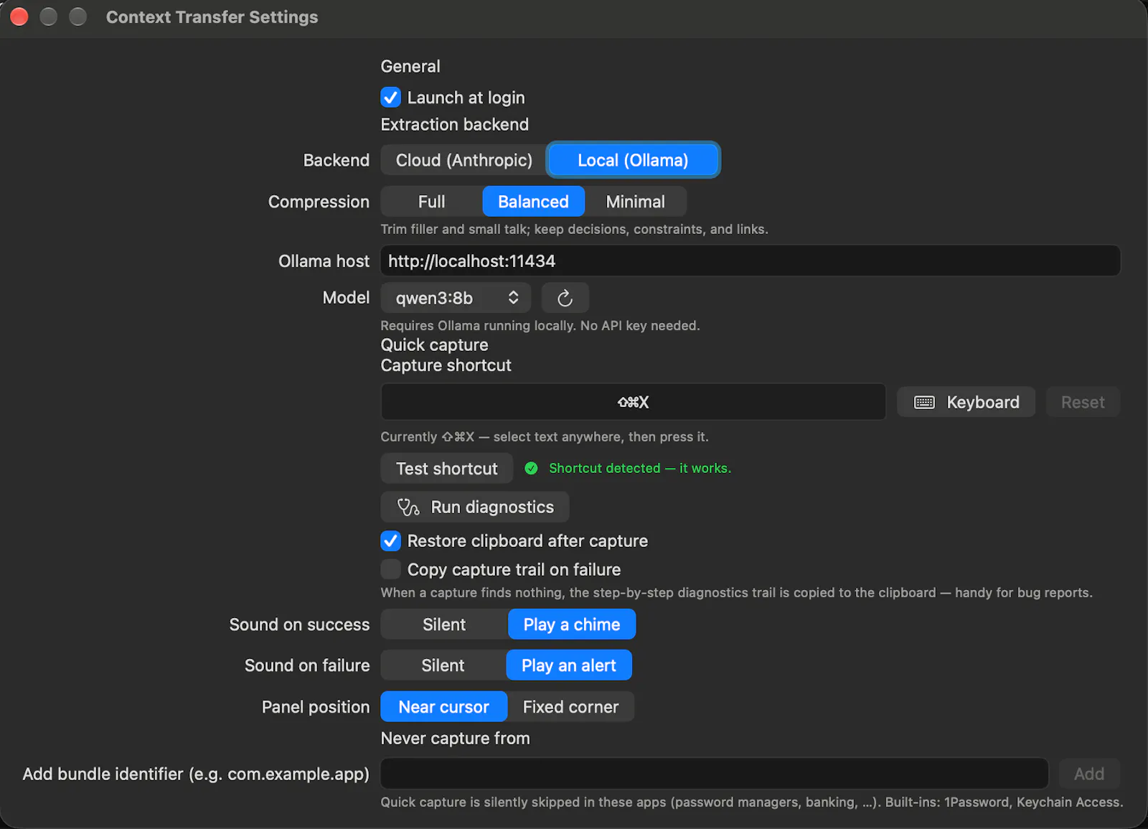Enable Copy capture trail on failure
Viewport: 1148px width, 829px height.
click(390, 569)
